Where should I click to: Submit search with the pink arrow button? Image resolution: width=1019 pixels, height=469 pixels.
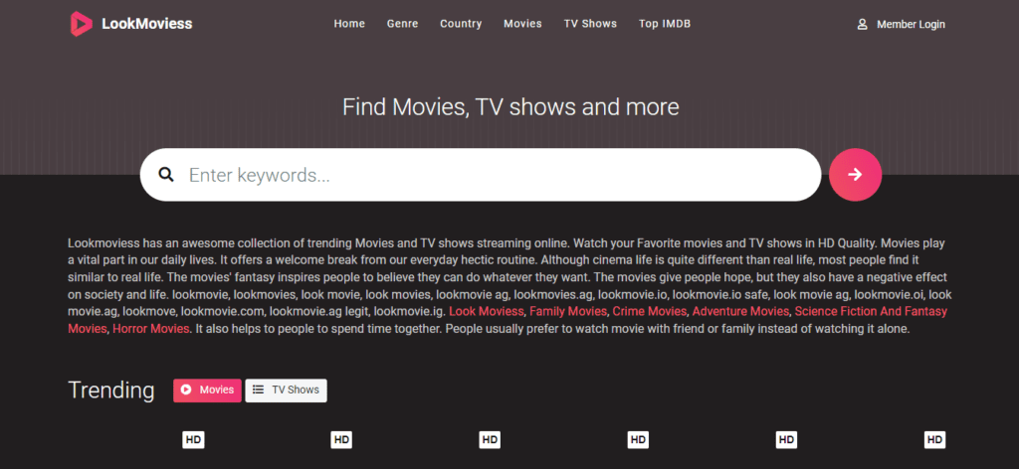pos(855,175)
